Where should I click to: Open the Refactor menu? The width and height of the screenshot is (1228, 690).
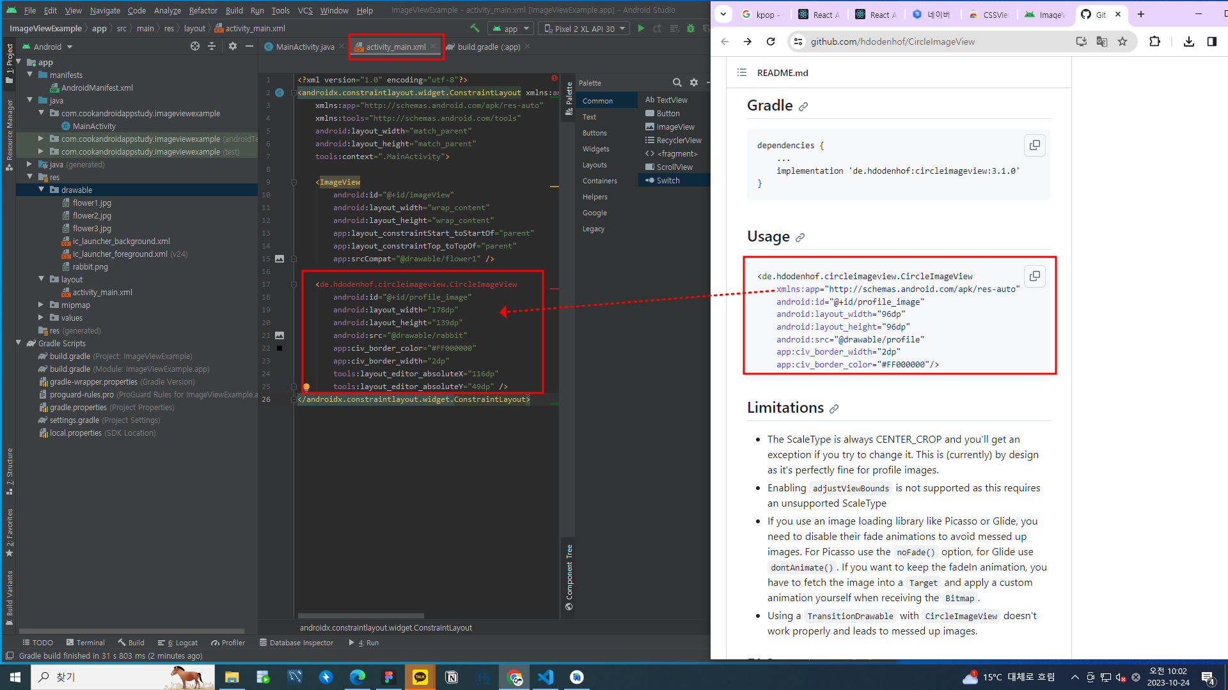click(x=203, y=10)
